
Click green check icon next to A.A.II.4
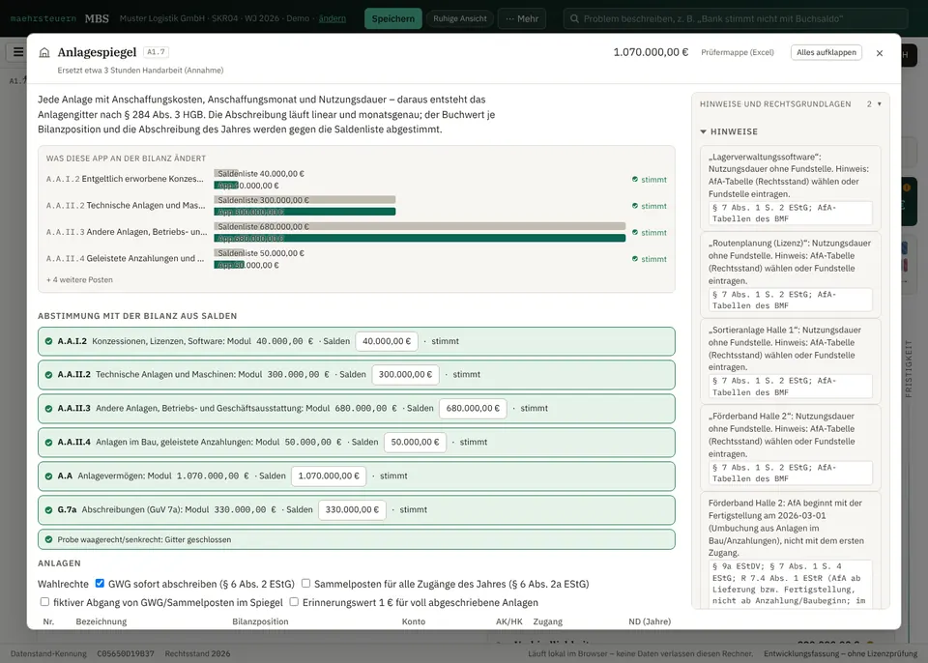(x=48, y=443)
